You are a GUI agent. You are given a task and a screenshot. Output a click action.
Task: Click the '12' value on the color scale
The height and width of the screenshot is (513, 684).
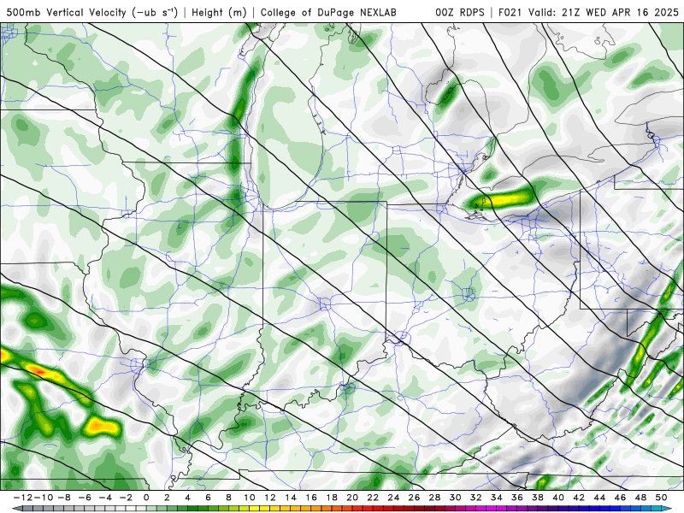click(270, 498)
